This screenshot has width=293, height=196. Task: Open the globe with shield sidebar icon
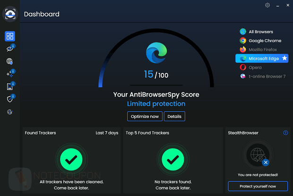click(10, 62)
